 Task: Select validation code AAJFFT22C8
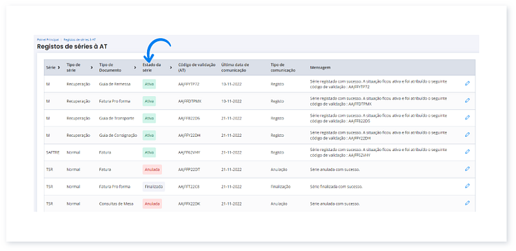188,186
